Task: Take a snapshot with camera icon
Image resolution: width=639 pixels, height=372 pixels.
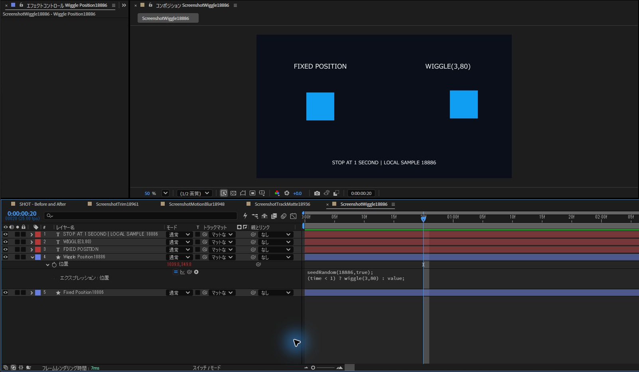Action: 317,193
